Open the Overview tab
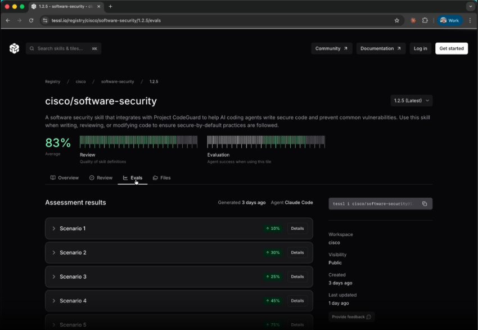Viewport: 478px width, 330px height. tap(65, 177)
